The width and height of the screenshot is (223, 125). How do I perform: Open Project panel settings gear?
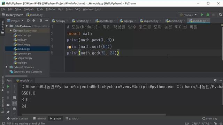[x=41, y=21]
